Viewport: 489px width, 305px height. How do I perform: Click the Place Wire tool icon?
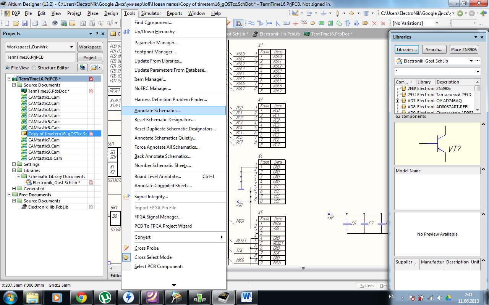(x=251, y=23)
